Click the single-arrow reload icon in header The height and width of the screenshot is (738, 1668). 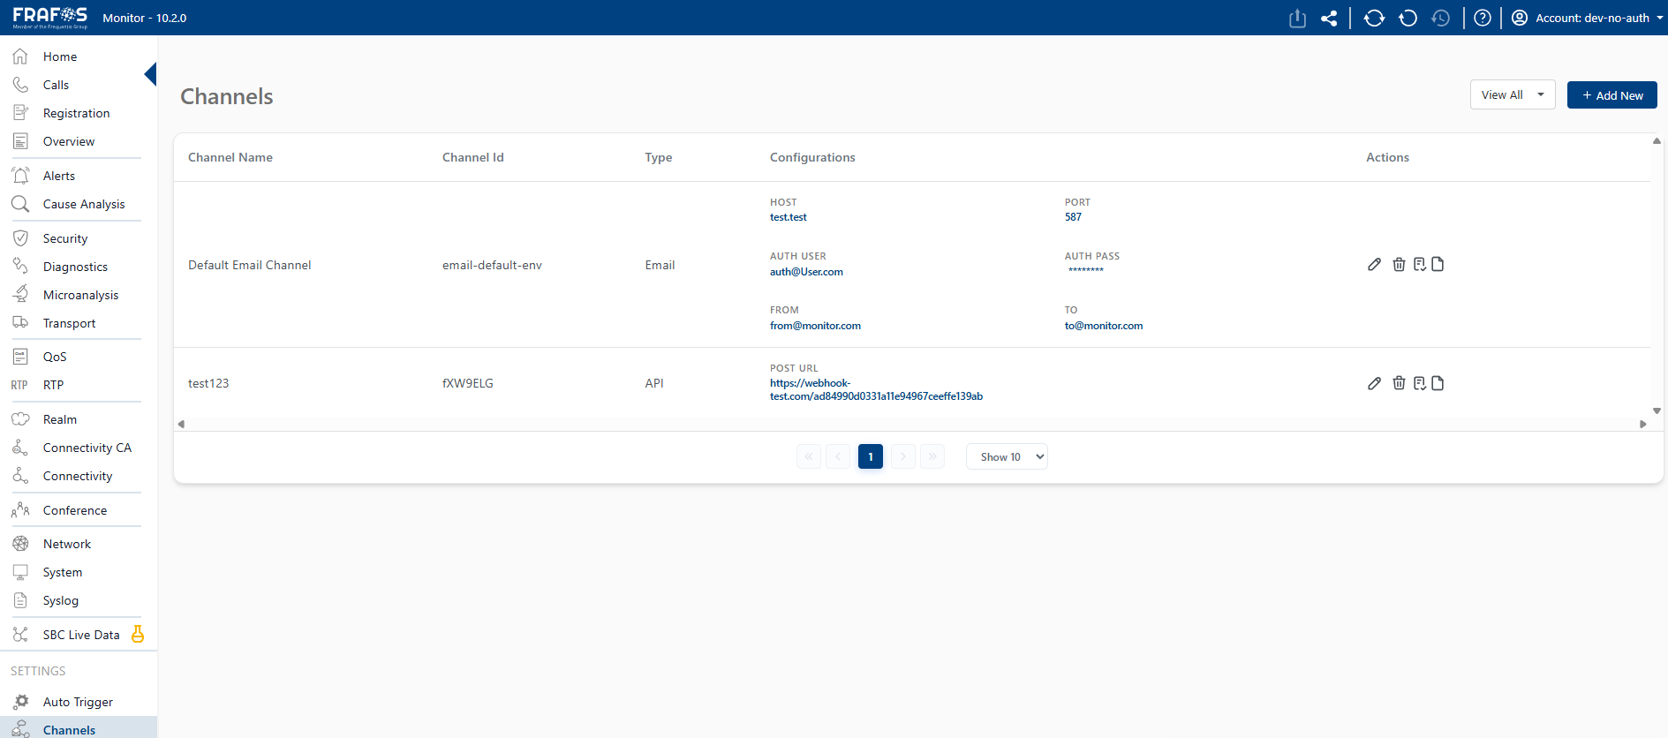[1408, 18]
